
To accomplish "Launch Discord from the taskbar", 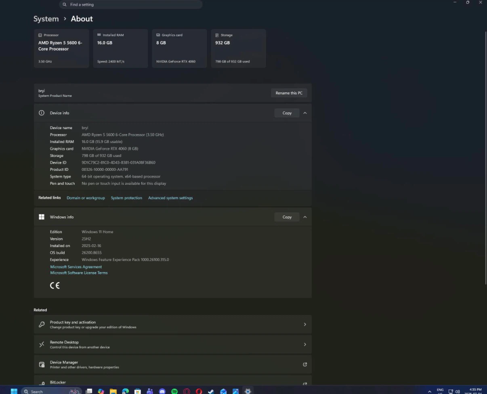I will pyautogui.click(x=162, y=391).
